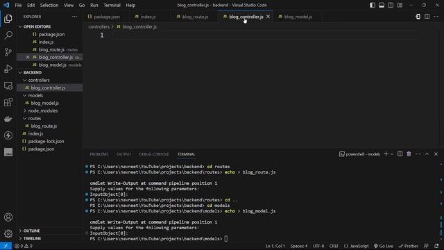Close the terminal panel
Screen dimensions: 444x250
(436, 154)
